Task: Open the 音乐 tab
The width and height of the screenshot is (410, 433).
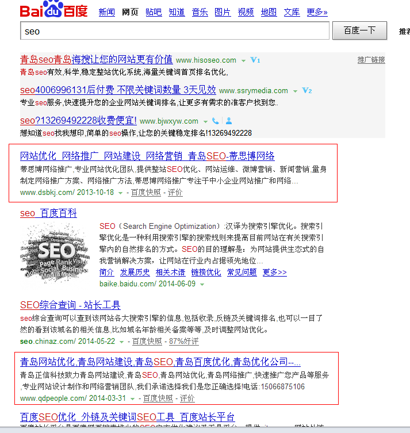Action: click(200, 12)
